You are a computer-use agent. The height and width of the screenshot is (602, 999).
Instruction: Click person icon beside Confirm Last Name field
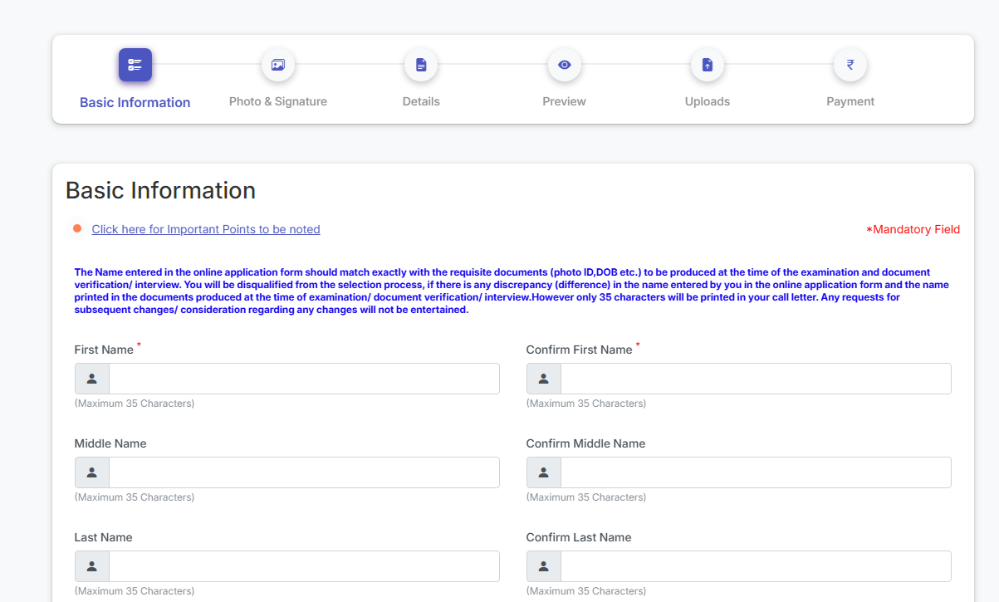(544, 566)
